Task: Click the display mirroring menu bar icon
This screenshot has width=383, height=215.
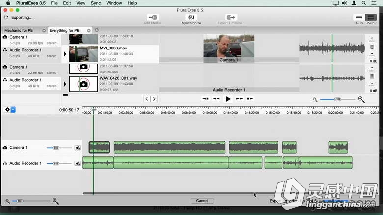Action: (x=335, y=3)
